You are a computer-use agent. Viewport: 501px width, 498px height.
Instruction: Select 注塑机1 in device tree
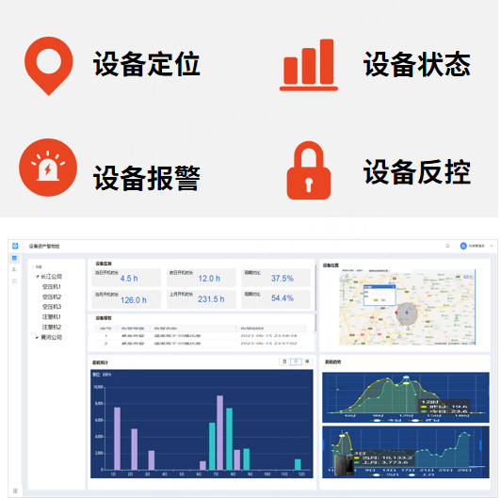click(x=52, y=317)
